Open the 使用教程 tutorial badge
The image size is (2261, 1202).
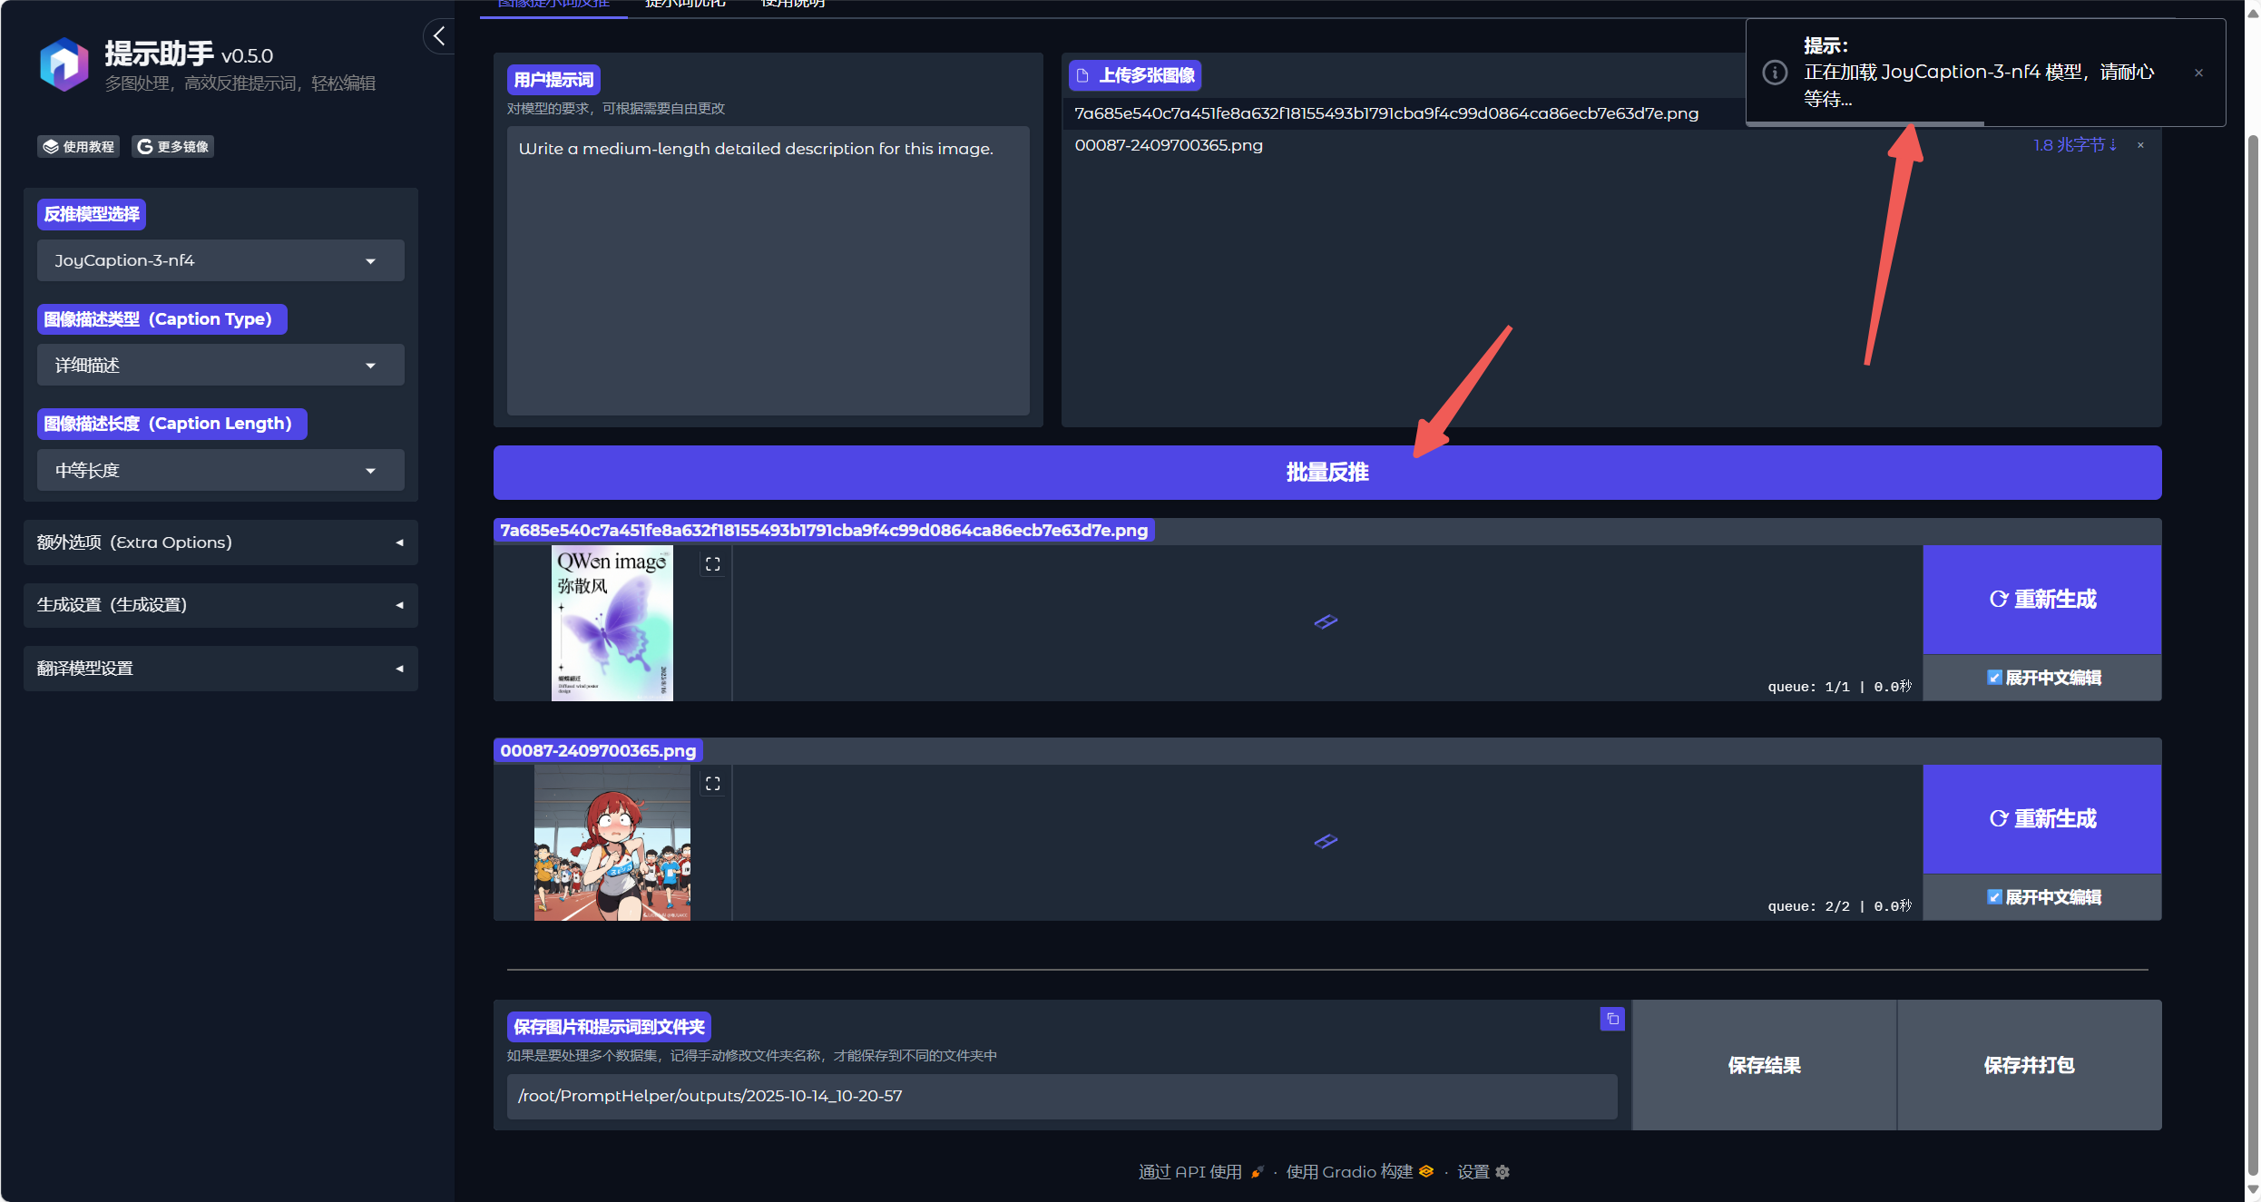(x=79, y=146)
